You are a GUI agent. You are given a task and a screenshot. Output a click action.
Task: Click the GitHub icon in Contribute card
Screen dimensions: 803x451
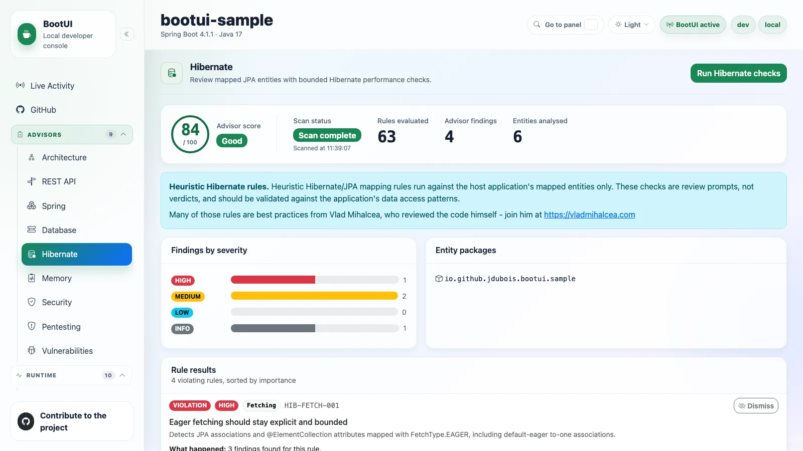26,421
